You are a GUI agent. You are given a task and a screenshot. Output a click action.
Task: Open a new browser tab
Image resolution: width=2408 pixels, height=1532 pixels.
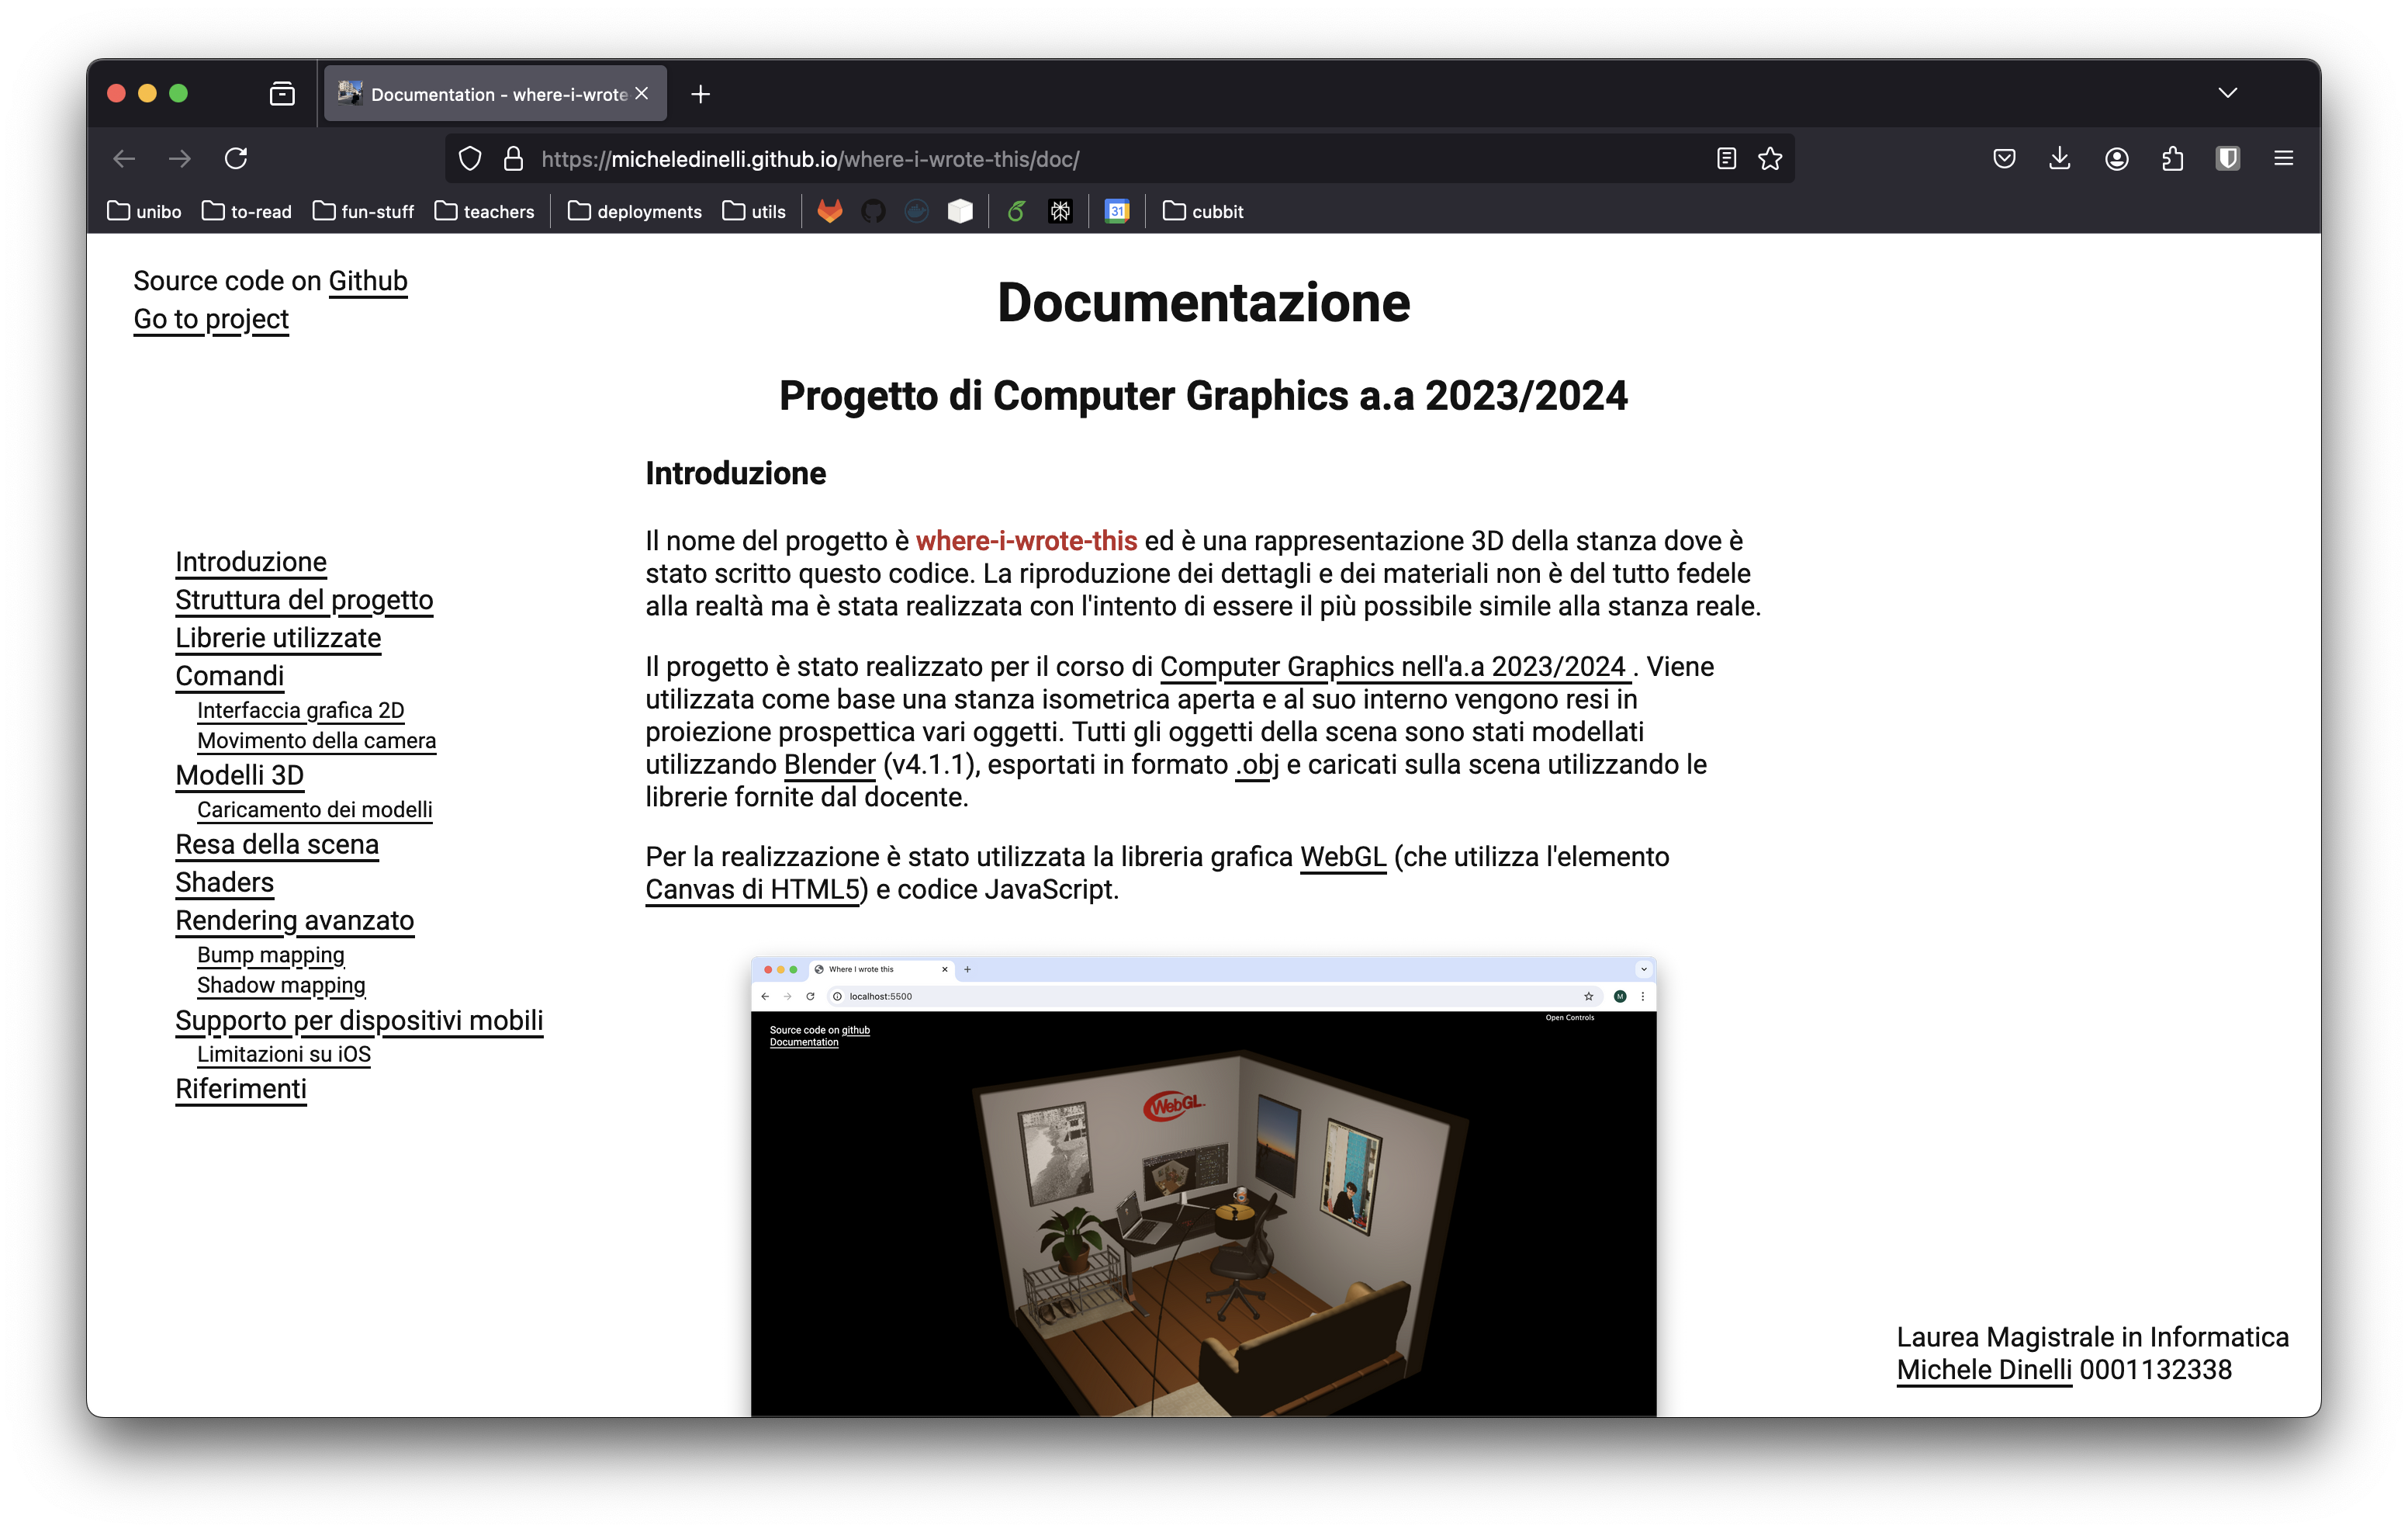[x=701, y=94]
